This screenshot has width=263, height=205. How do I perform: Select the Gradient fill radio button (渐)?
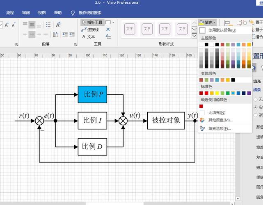(x=256, y=115)
